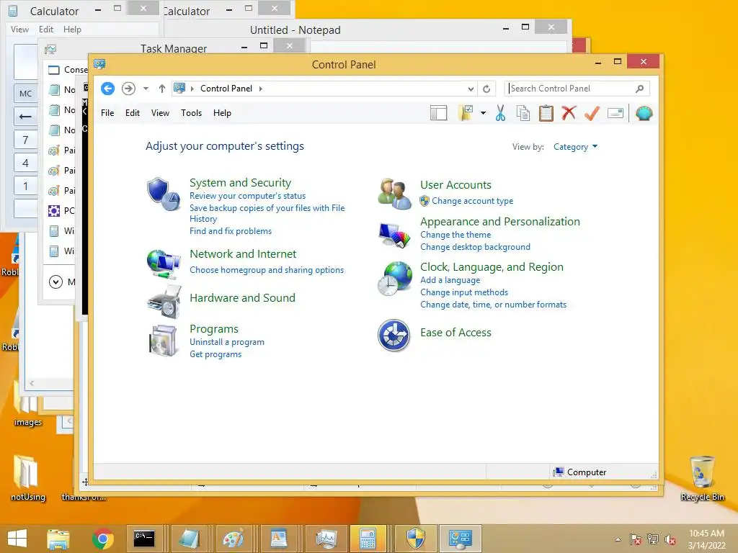Image resolution: width=738 pixels, height=553 pixels.
Task: Click Uninstall a program
Action: click(227, 342)
